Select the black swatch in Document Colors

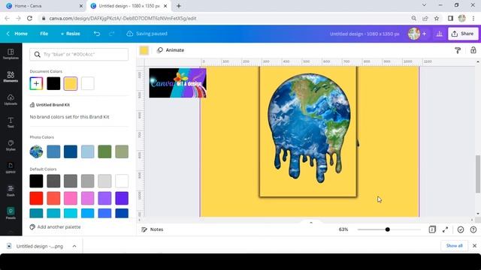click(53, 83)
